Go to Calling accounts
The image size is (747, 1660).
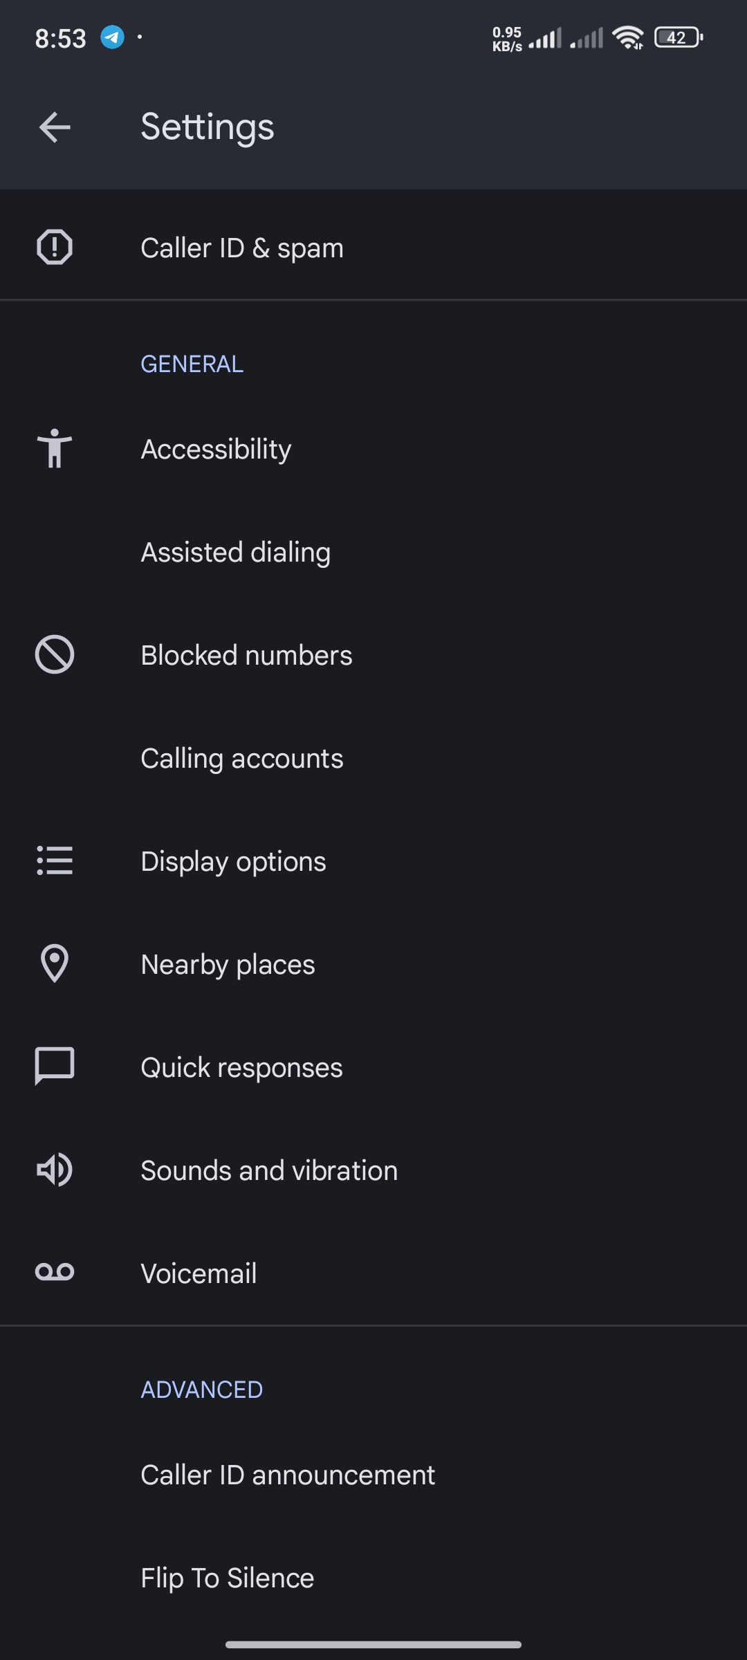(x=241, y=759)
